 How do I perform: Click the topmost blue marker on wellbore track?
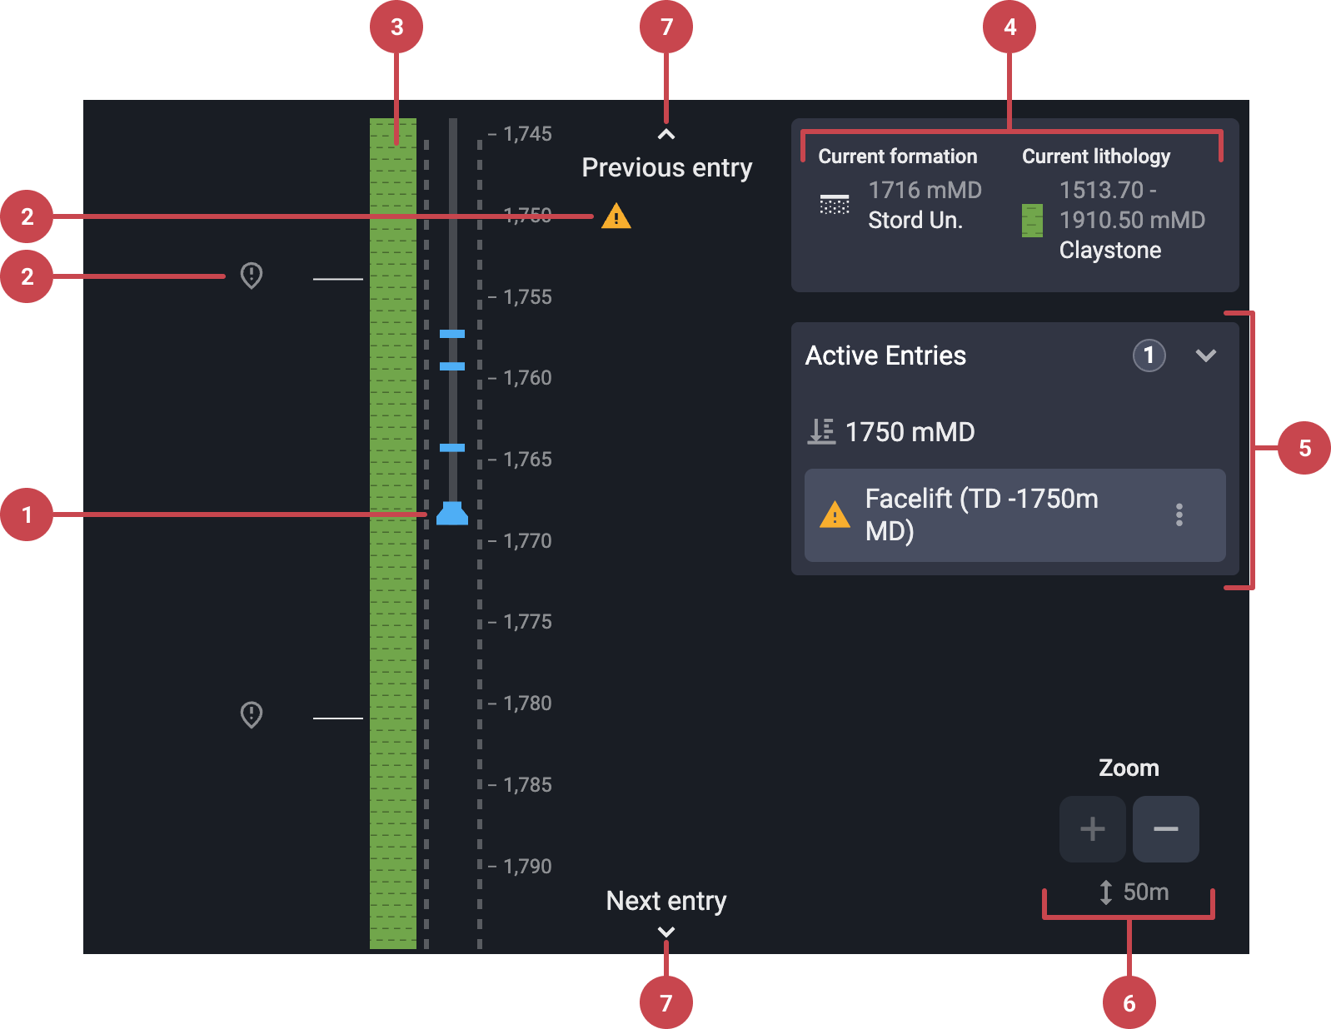click(x=452, y=334)
